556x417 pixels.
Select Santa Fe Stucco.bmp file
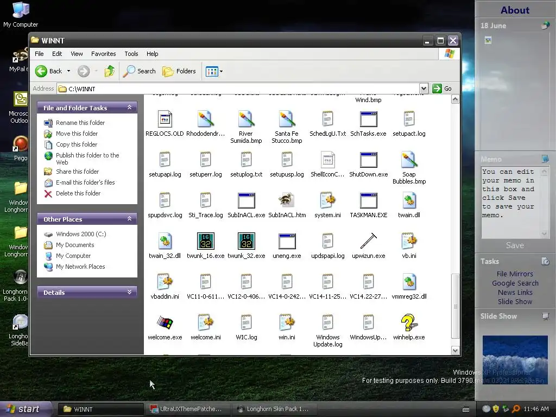coord(287,119)
